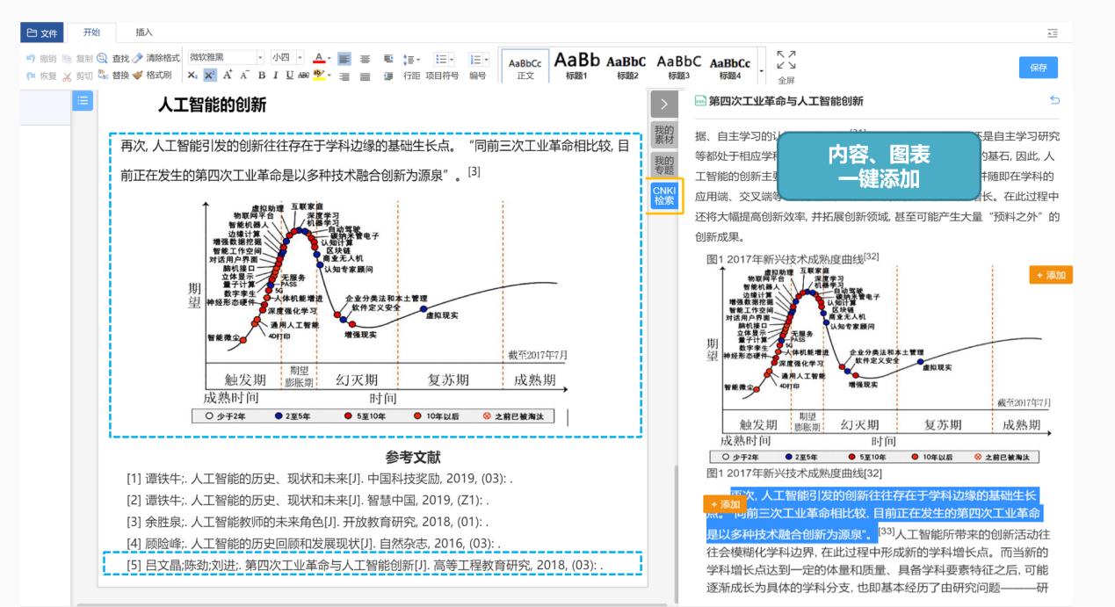1115x607 pixels.
Task: Open the highlight color dropdown arrow
Action: pos(329,76)
